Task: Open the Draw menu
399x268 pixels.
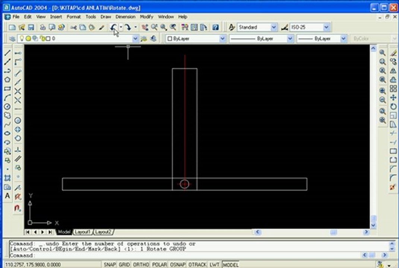Action: (105, 17)
